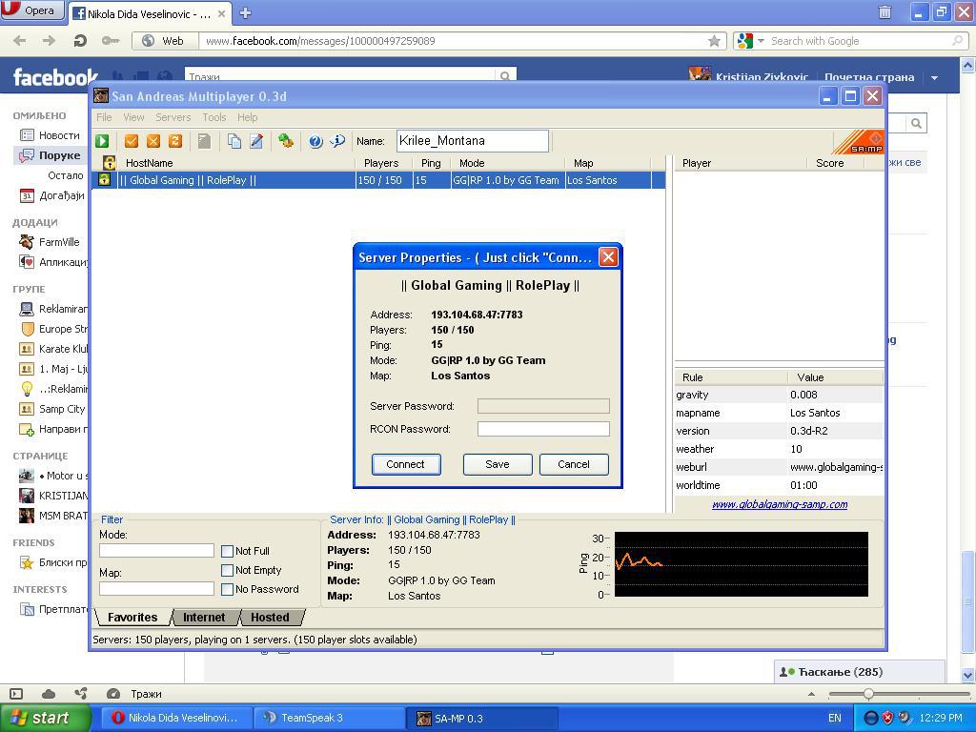Click Opera panel toggle icon in status bar
976x732 pixels.
tap(17, 694)
